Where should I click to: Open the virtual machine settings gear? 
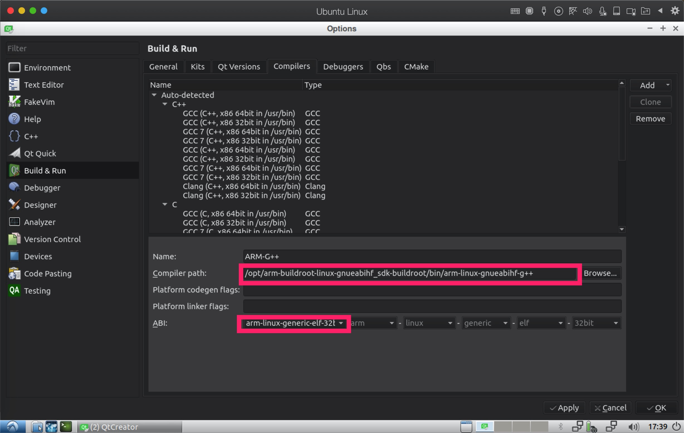click(675, 11)
